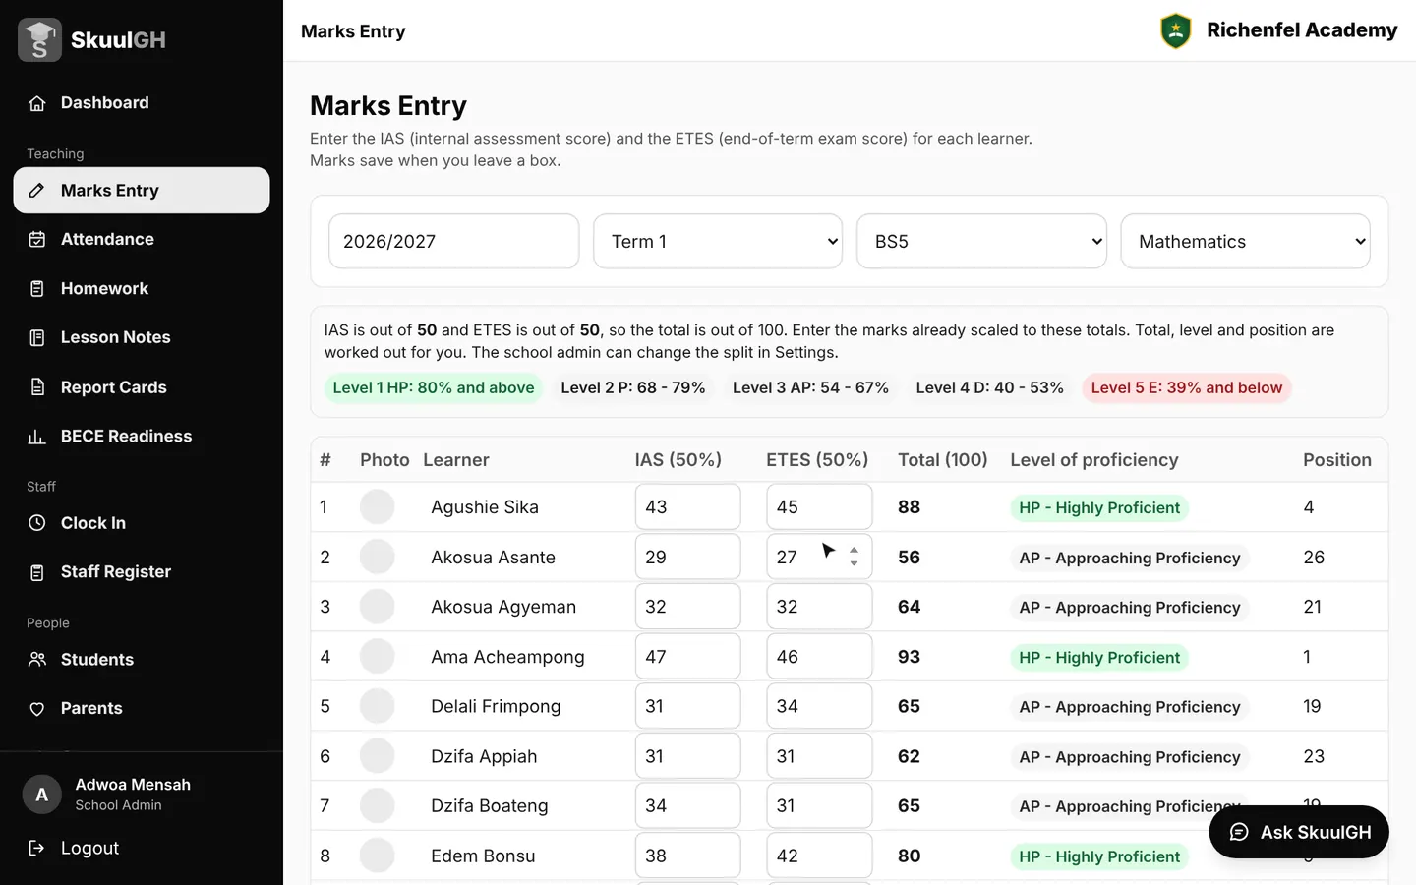Click the Logout arrow icon
This screenshot has height=885, width=1416.
point(37,848)
